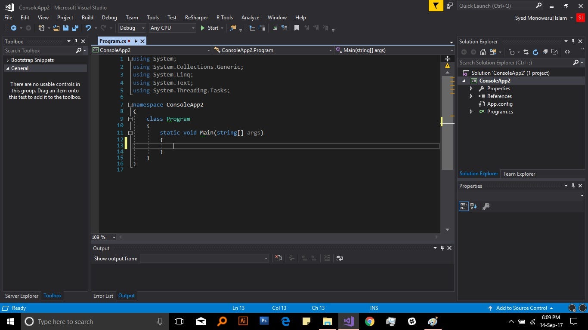The height and width of the screenshot is (330, 588).
Task: Click the Undo arrow icon
Action: pyautogui.click(x=88, y=28)
